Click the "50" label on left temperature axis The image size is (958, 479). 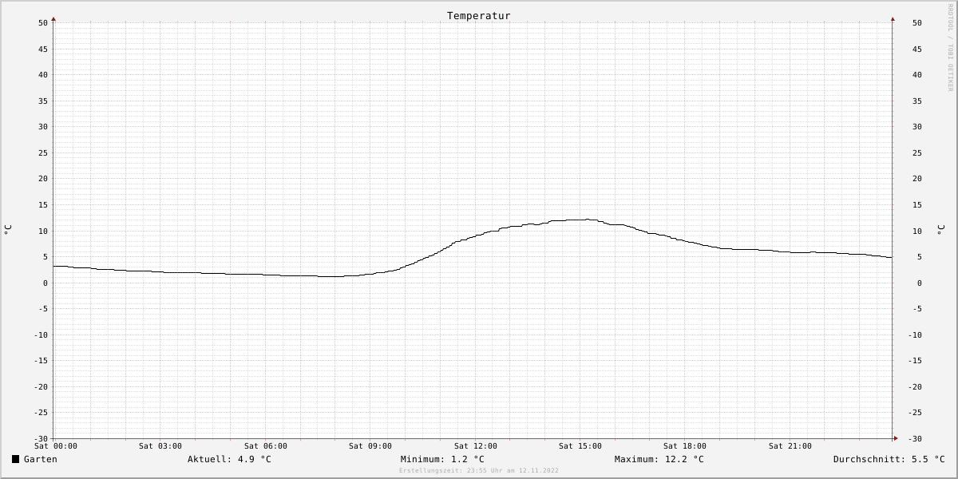[43, 23]
